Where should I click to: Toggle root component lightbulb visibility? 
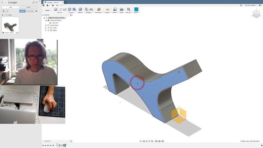click(46, 18)
